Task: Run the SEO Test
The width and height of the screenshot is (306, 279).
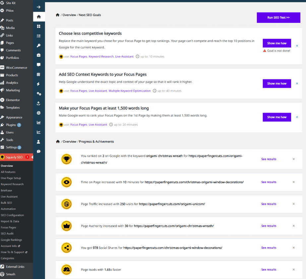Action: [278, 18]
